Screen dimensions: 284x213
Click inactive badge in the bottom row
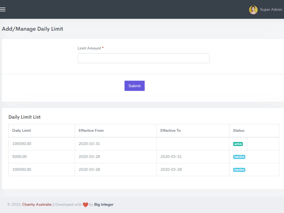click(239, 170)
